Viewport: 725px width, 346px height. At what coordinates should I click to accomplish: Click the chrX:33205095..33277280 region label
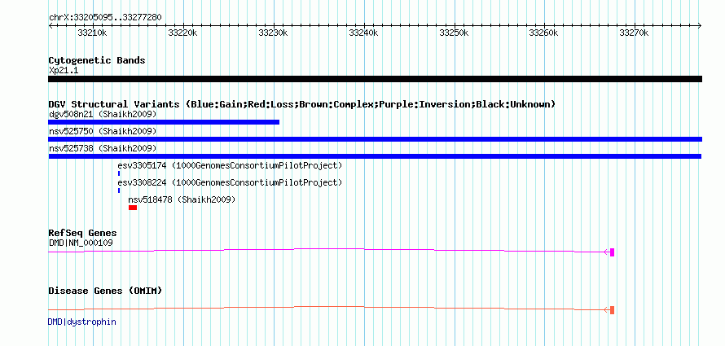pyautogui.click(x=105, y=17)
